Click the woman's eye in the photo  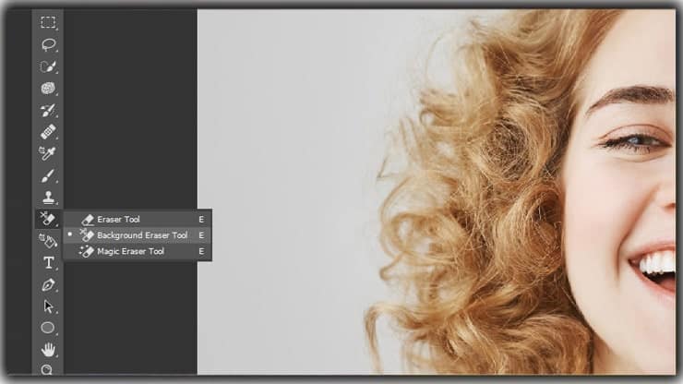[636, 141]
